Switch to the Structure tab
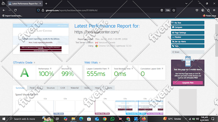The image size is (218, 122). 51,88
